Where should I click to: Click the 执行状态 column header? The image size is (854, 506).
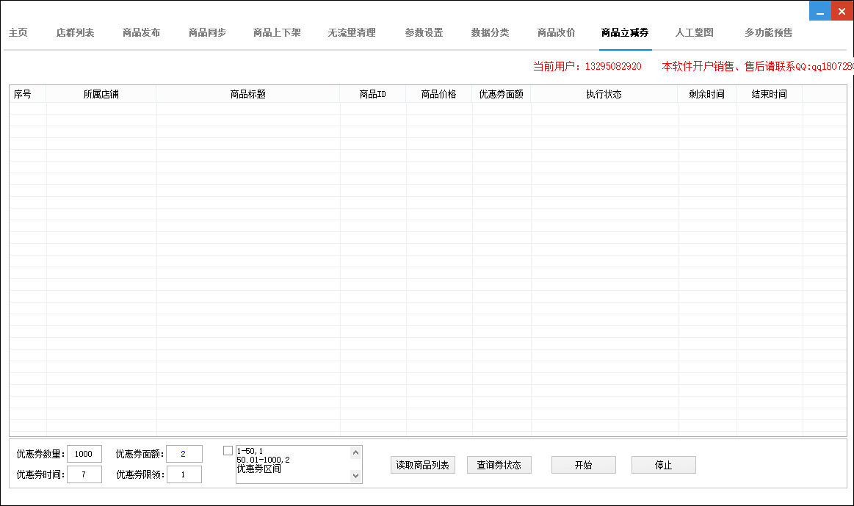604,94
